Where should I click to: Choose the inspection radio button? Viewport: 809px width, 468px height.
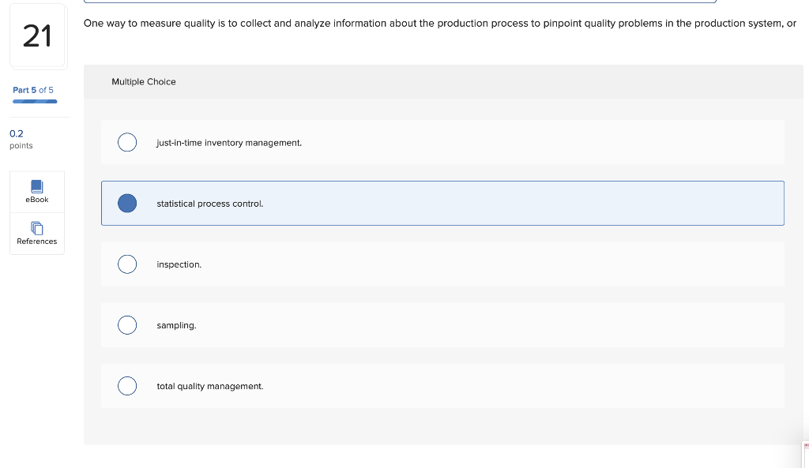pos(127,264)
